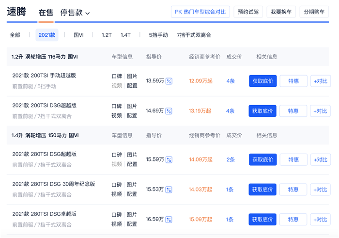
Task: Click the 预约试驾 button
Action: [x=248, y=12]
